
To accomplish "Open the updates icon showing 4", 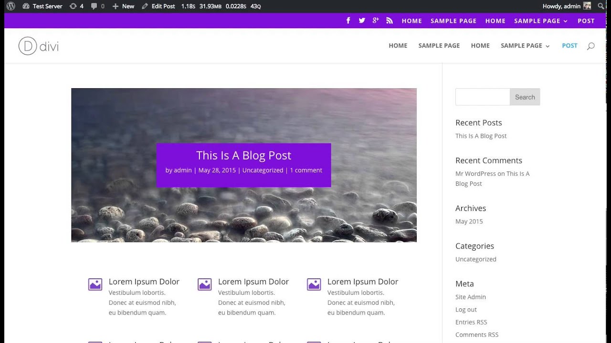I will [76, 6].
